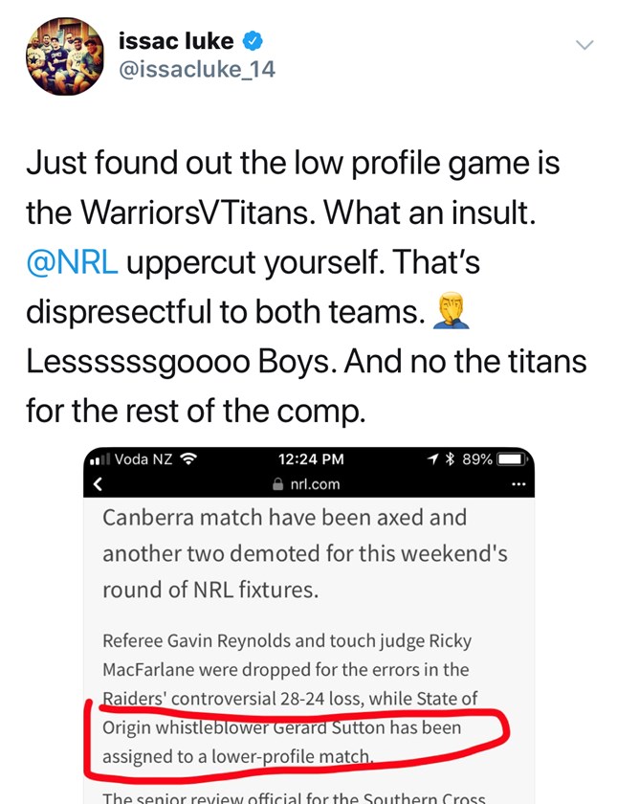
Task: Click the 12:24 PM clock
Action: [x=310, y=458]
